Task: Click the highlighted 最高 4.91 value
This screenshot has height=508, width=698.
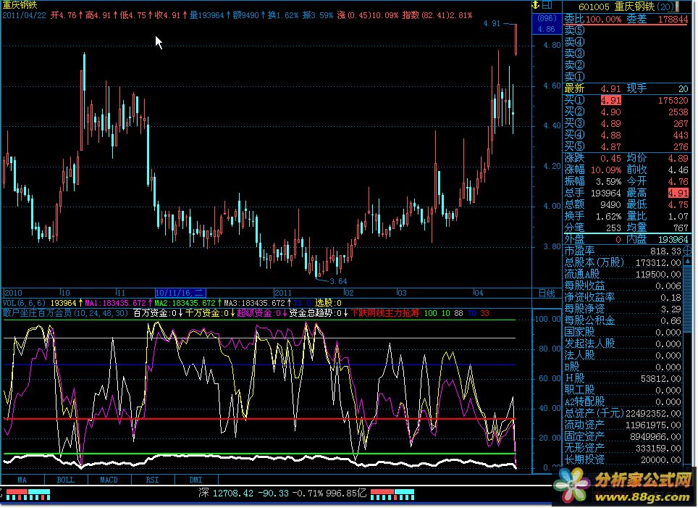Action: (x=678, y=193)
